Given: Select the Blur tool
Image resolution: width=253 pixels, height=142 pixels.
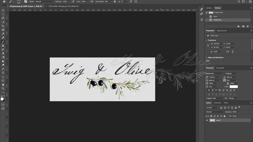Looking at the screenshot, I should 3,61.
